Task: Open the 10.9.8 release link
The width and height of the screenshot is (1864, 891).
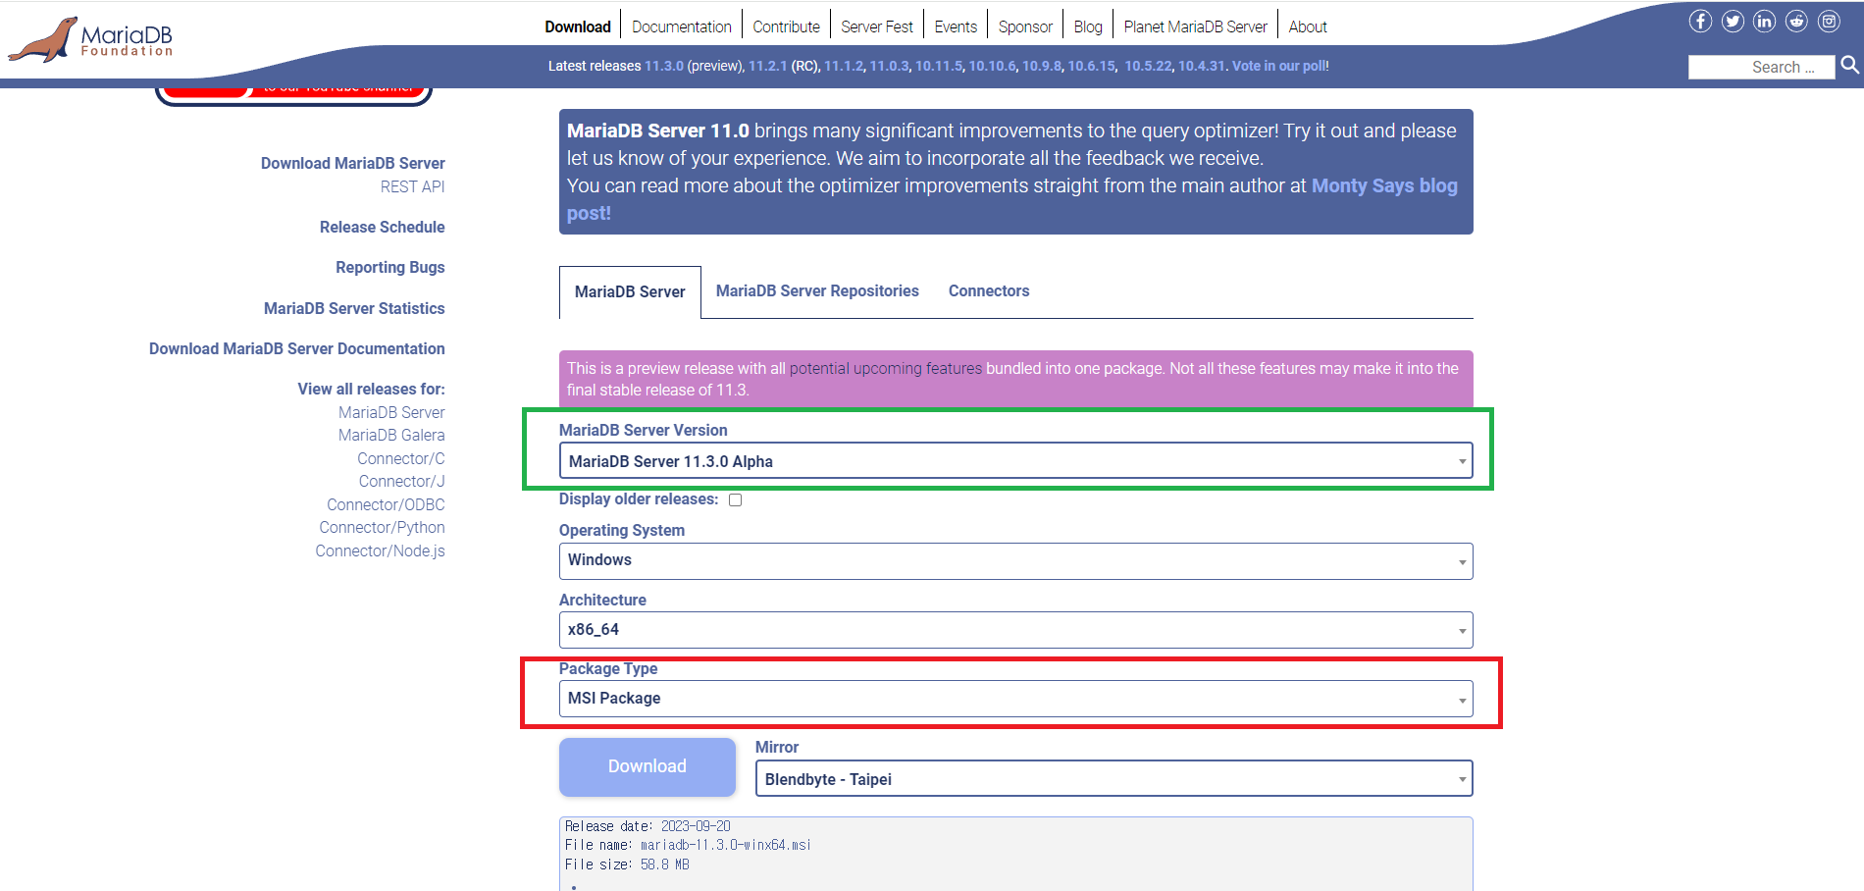Action: pos(1042,66)
